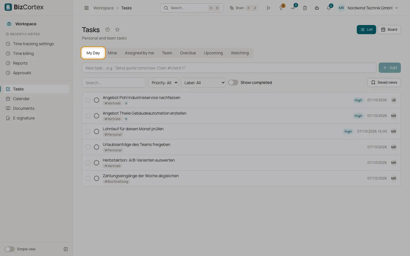Click the play timer icon in top bar
The height and width of the screenshot is (256, 410).
pyautogui.click(x=268, y=8)
